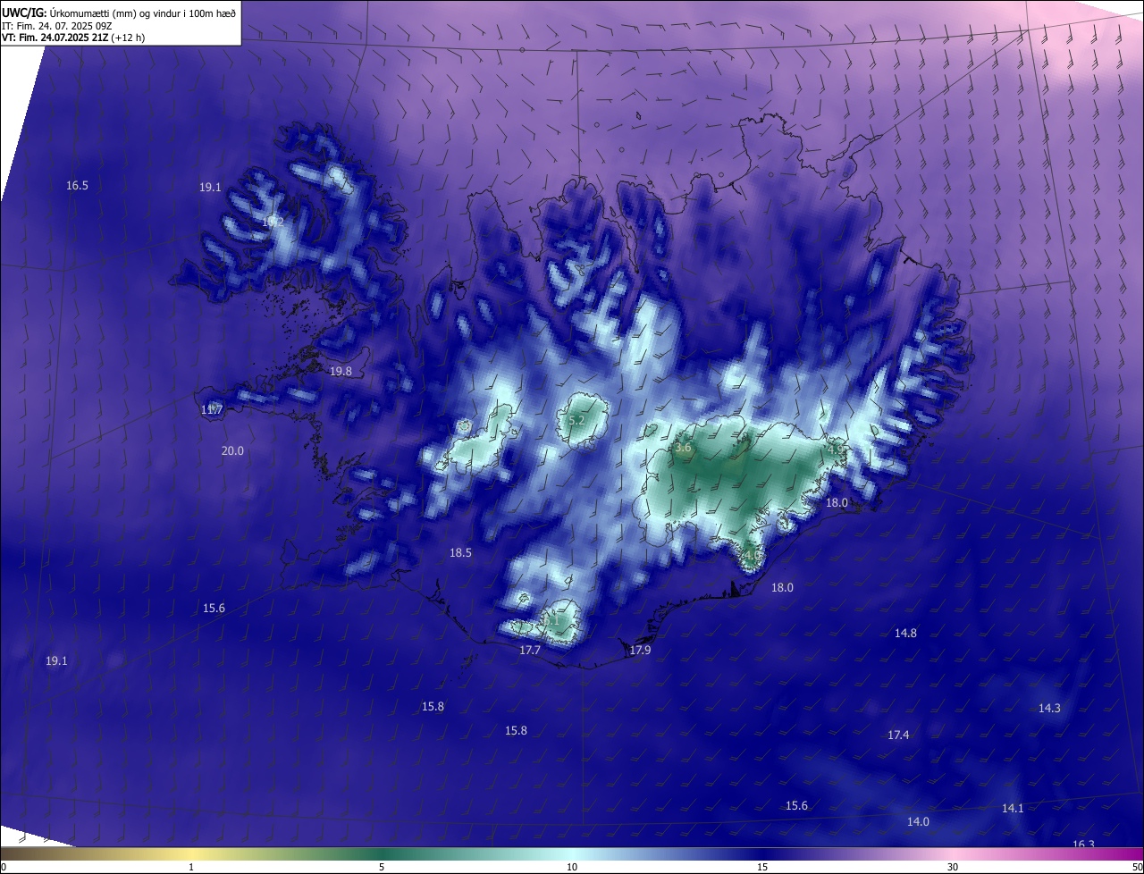Click the 5.2 value on the central glacier
This screenshot has height=874, width=1144.
(576, 420)
